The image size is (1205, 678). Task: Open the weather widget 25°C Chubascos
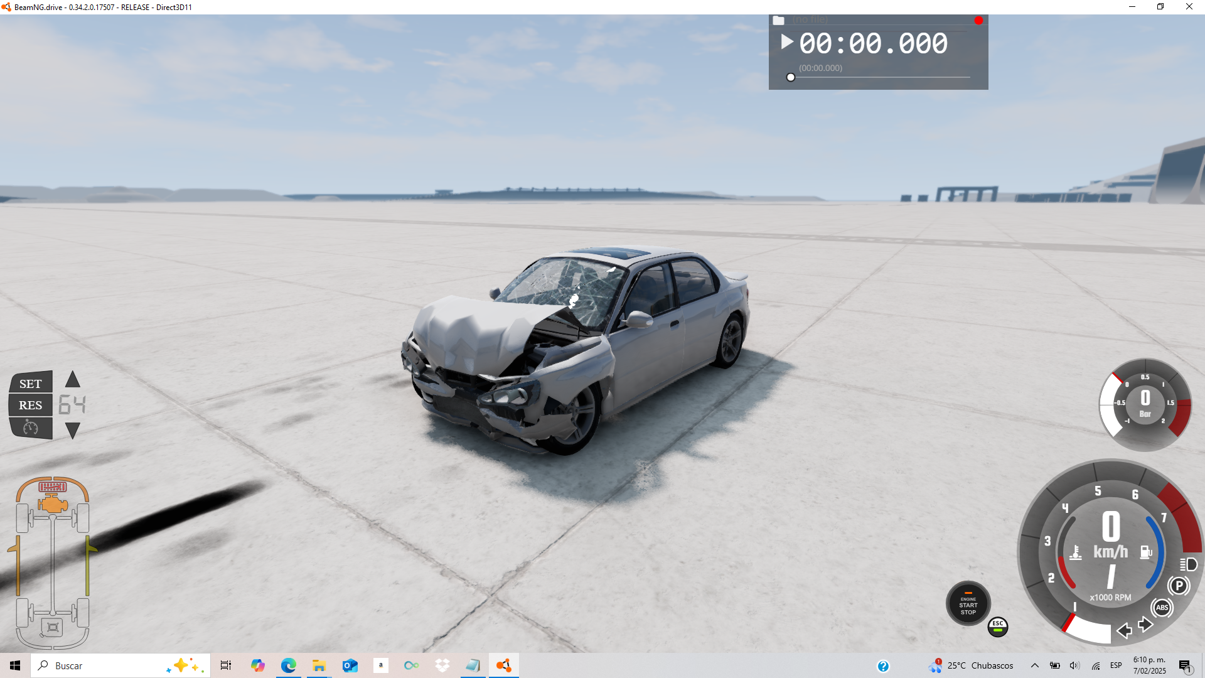972,665
